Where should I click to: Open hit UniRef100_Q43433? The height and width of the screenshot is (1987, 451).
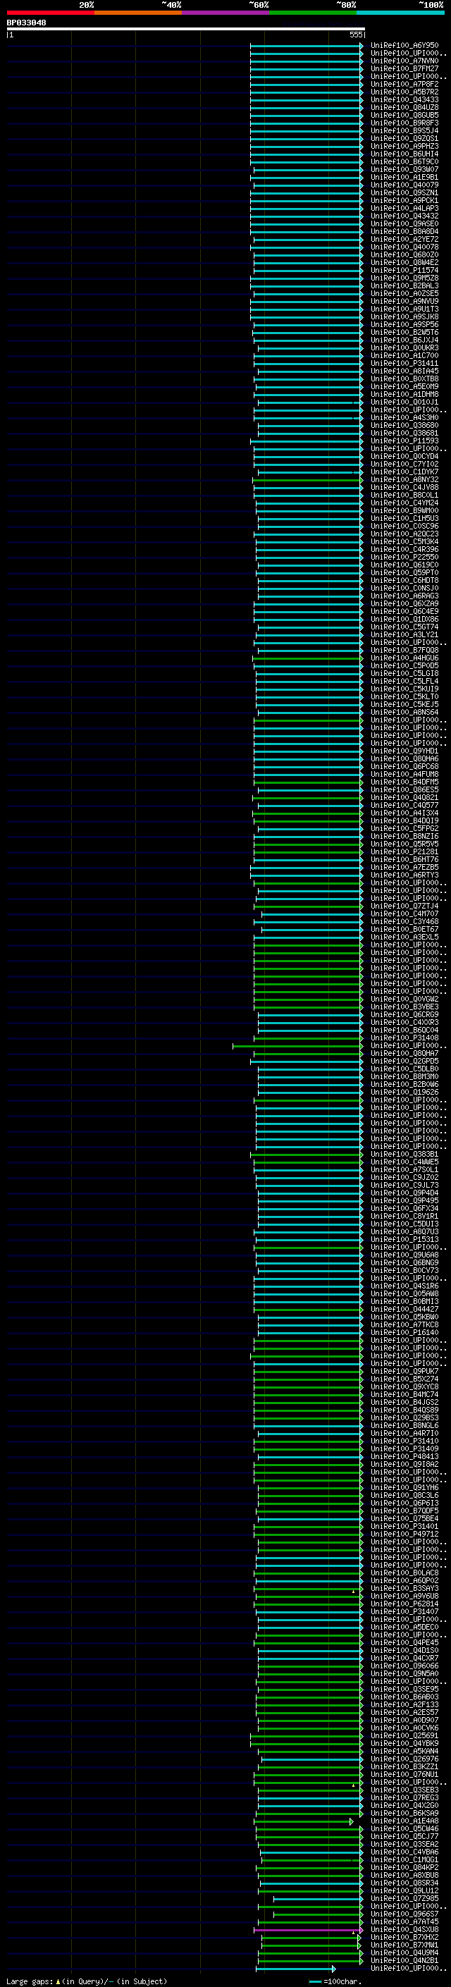coord(404,99)
